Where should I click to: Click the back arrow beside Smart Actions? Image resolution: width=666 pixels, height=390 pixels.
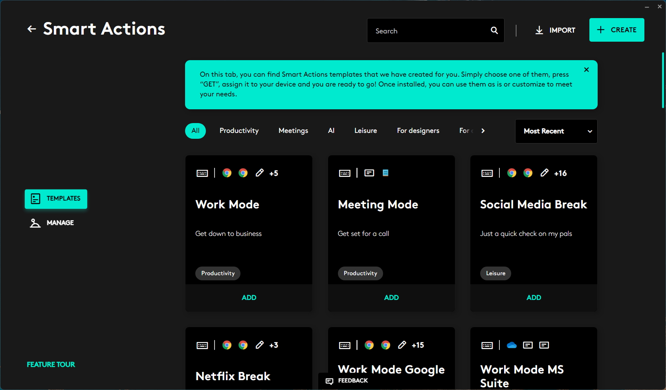click(x=31, y=29)
